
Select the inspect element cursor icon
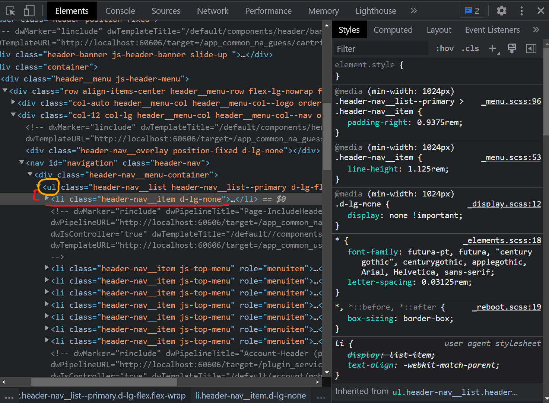[10, 11]
